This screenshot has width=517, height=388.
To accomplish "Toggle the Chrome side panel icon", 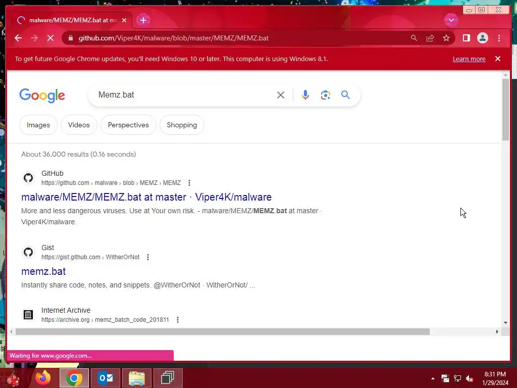I will click(x=466, y=38).
